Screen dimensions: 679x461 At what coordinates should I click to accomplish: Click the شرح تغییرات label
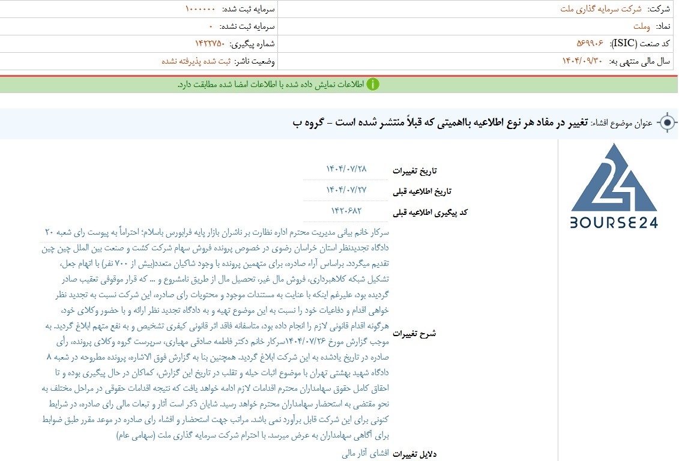click(x=414, y=334)
